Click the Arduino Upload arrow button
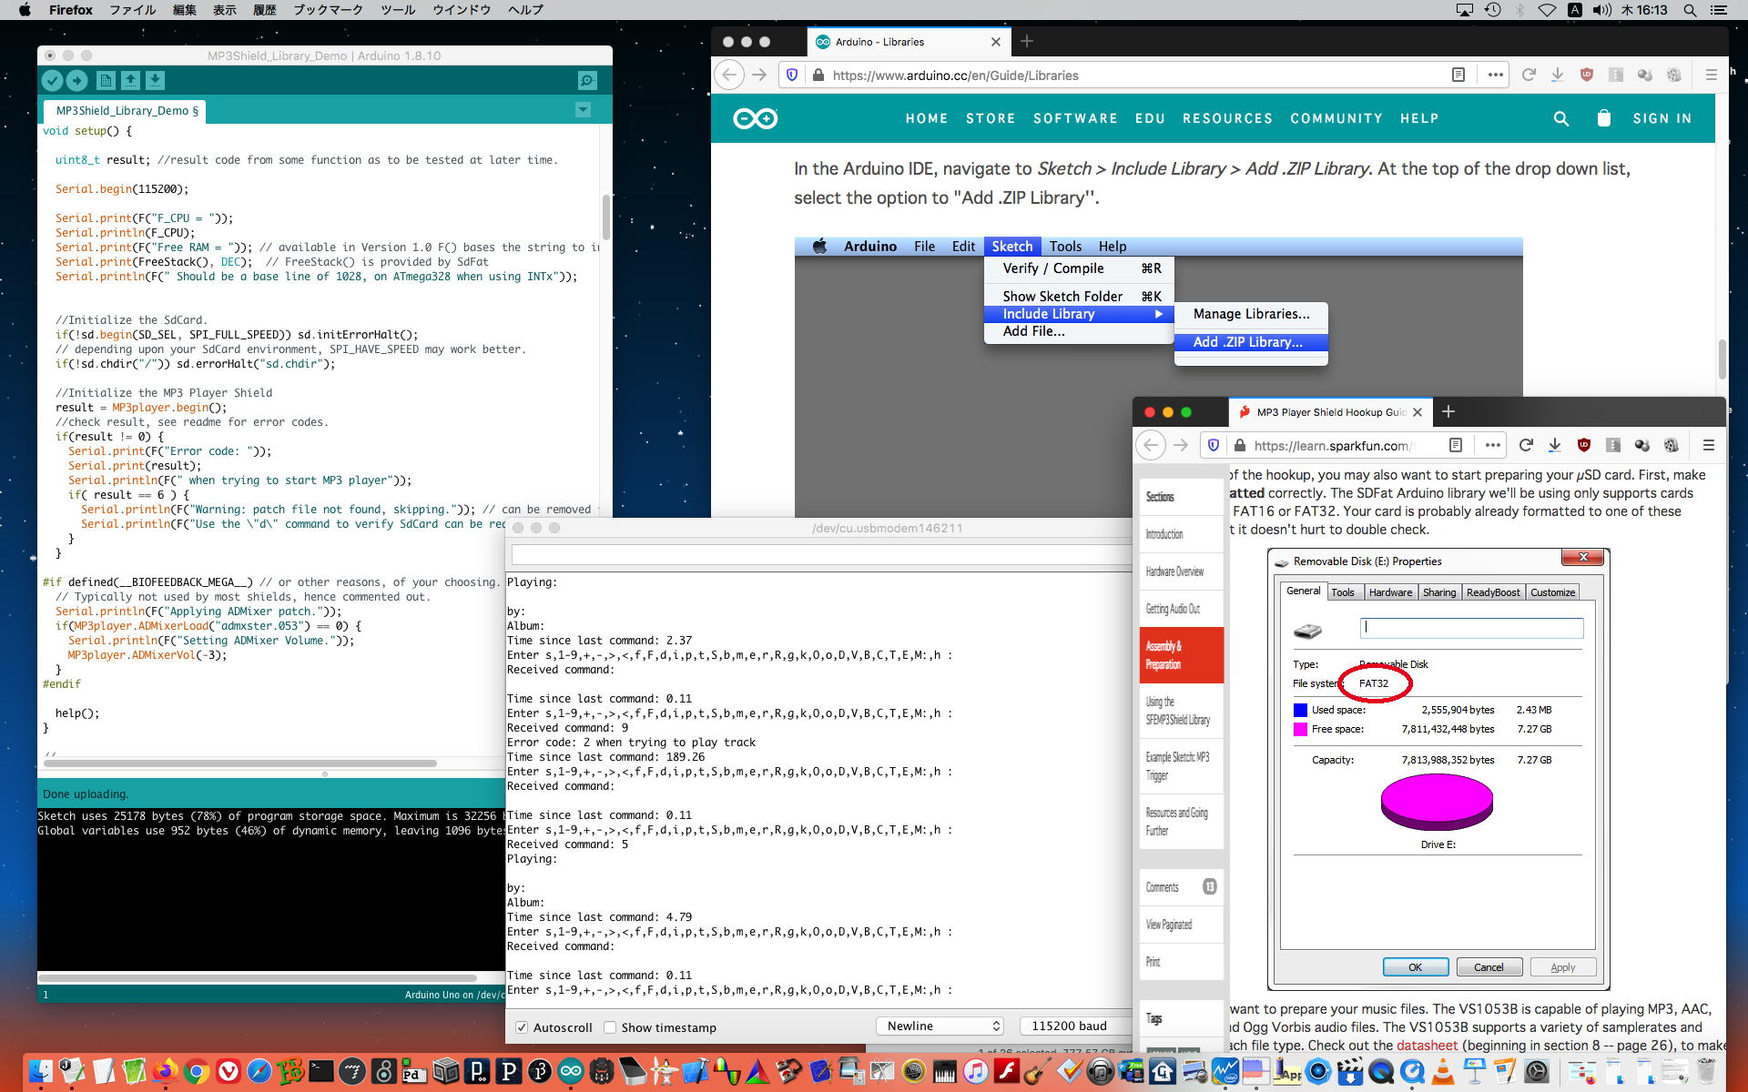Image resolution: width=1748 pixels, height=1092 pixels. (x=77, y=81)
